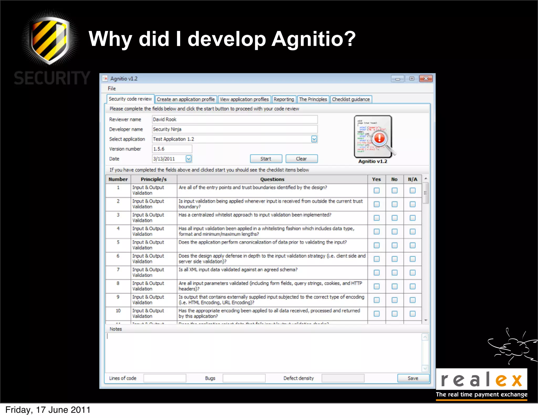Click question "Is all XML input data validated against an agreed schema?"
The image size is (538, 418).
(238, 270)
